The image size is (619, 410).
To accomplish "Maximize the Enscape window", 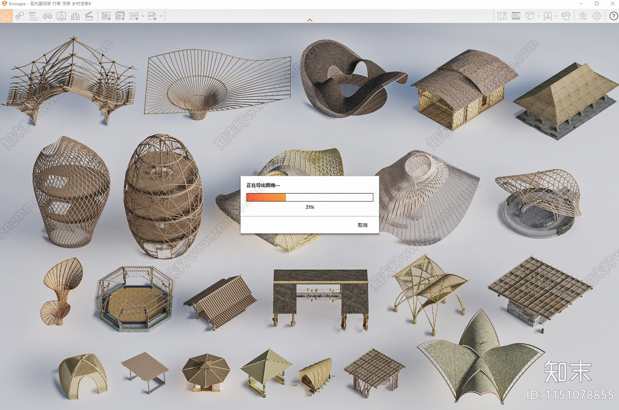I will tap(597, 4).
